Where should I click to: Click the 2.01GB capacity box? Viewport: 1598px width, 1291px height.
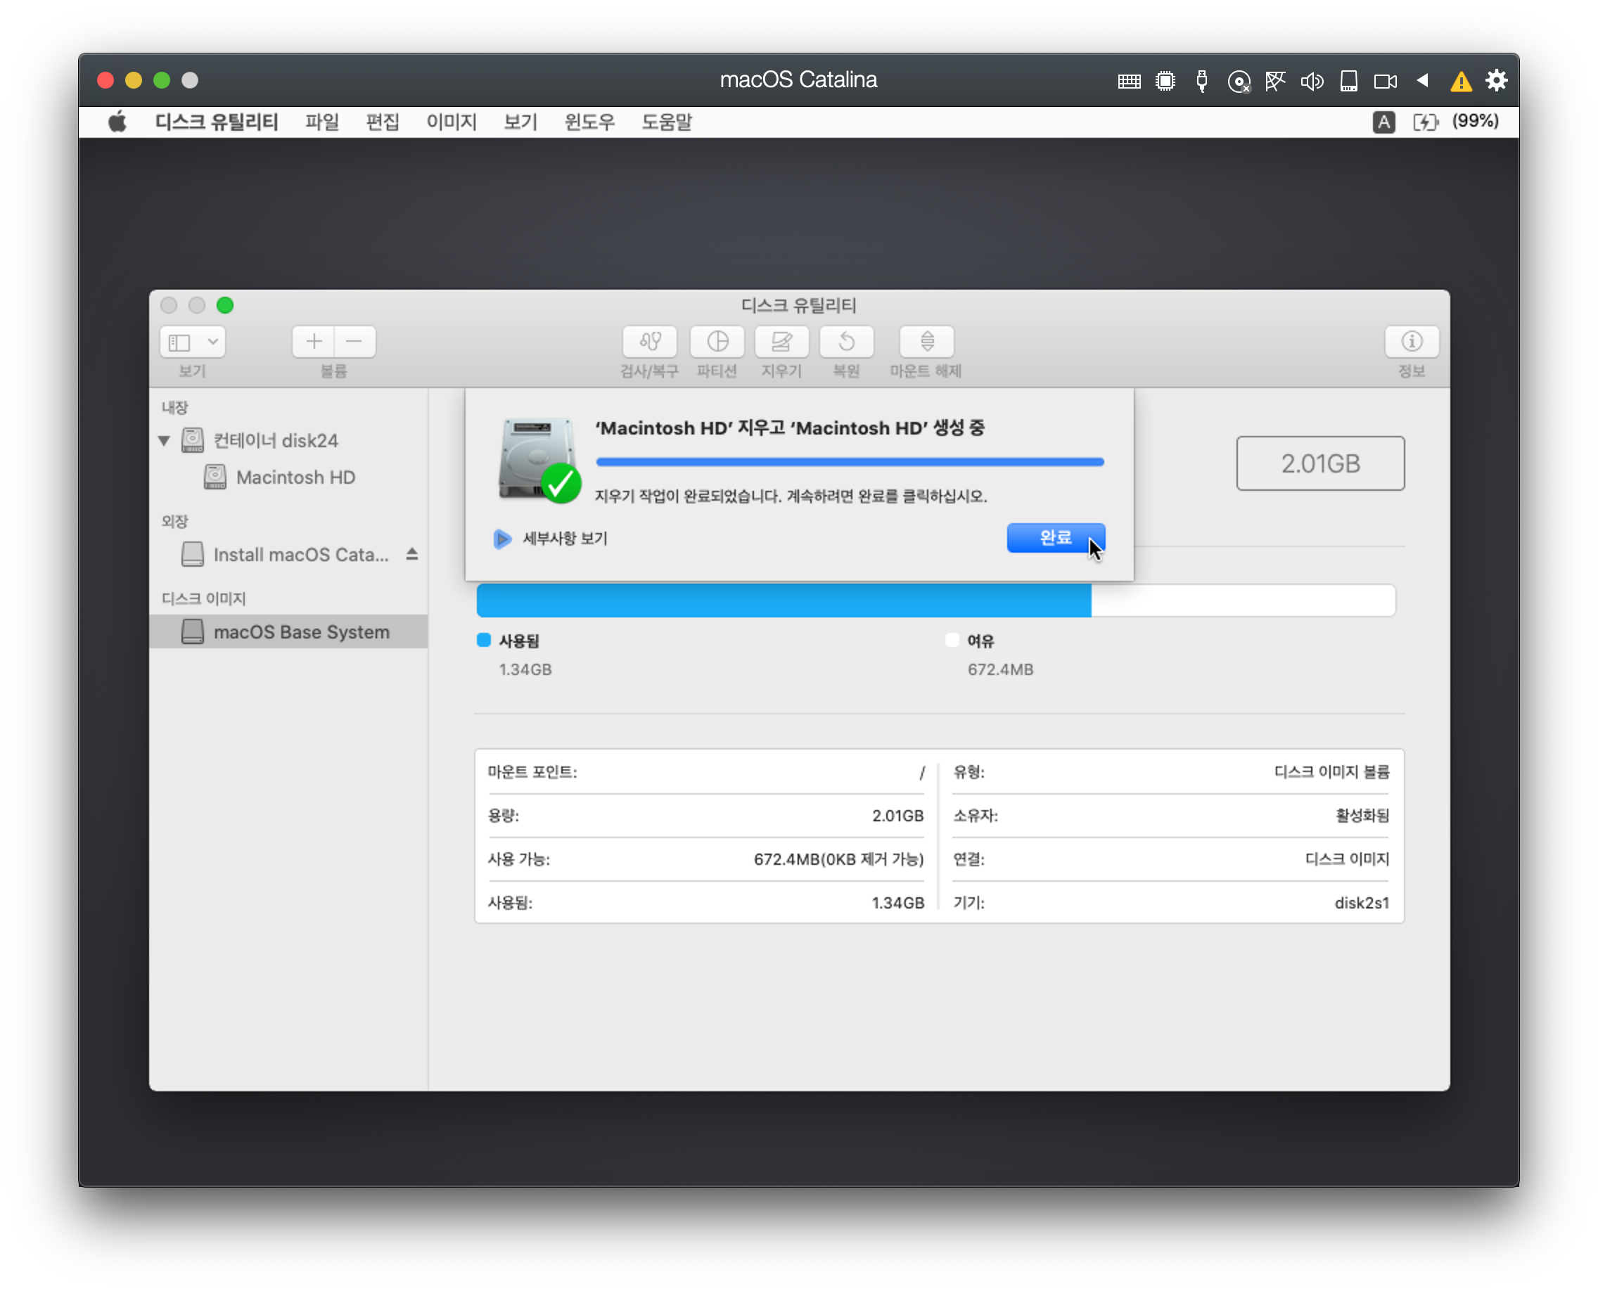coord(1320,463)
